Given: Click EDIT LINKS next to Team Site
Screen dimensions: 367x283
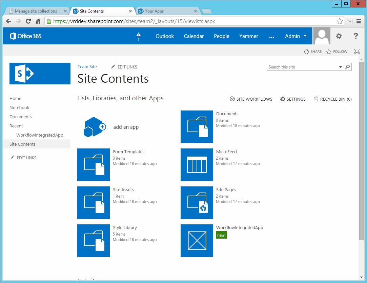Looking at the screenshot, I should tap(127, 67).
